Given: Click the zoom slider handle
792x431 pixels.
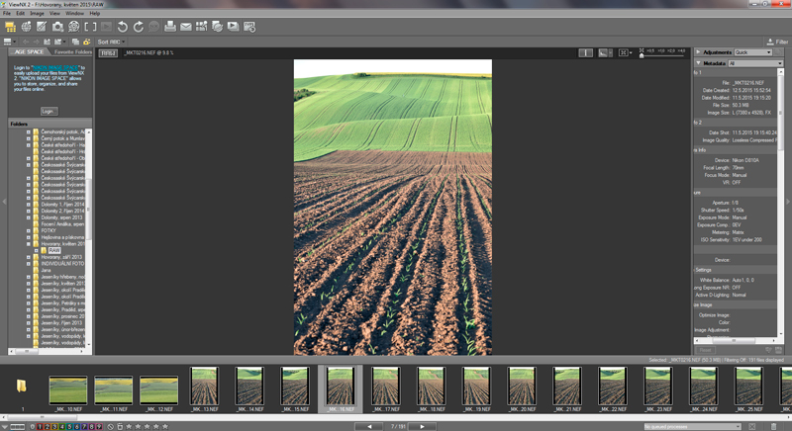Looking at the screenshot, I should [642, 55].
